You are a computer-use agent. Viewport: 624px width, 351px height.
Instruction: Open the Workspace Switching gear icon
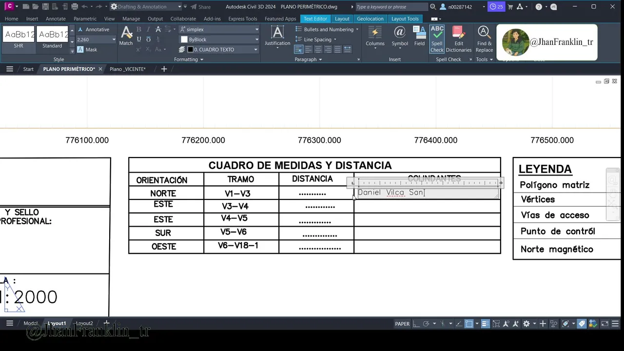pos(526,324)
